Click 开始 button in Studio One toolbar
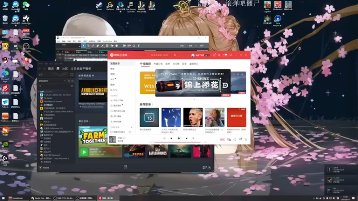 pos(182,46)
